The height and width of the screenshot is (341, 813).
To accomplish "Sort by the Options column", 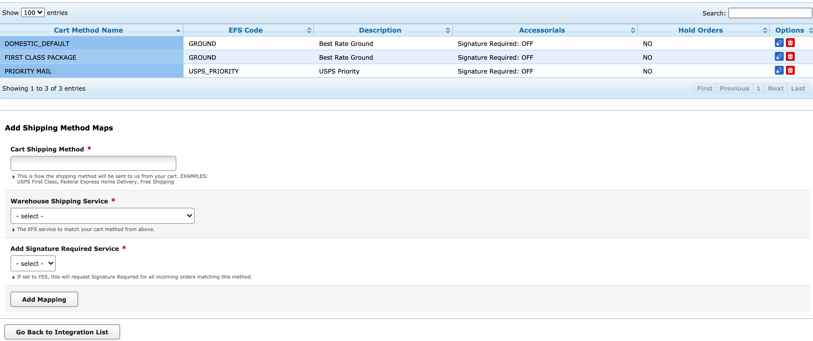I will coord(791,30).
